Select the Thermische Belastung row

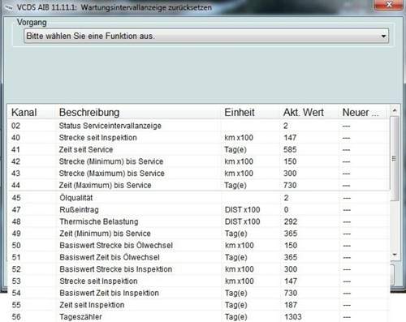click(x=199, y=221)
